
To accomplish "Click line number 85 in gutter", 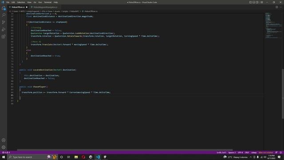I will 12,95.
